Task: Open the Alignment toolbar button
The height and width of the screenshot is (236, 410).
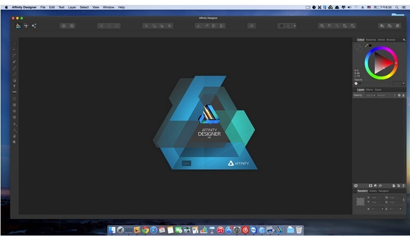Action: pos(251,26)
